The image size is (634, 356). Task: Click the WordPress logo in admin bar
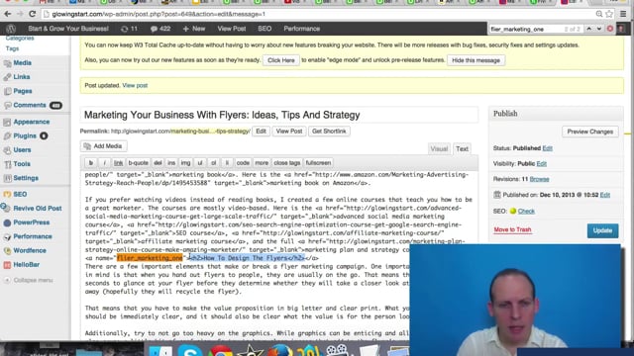coord(11,29)
